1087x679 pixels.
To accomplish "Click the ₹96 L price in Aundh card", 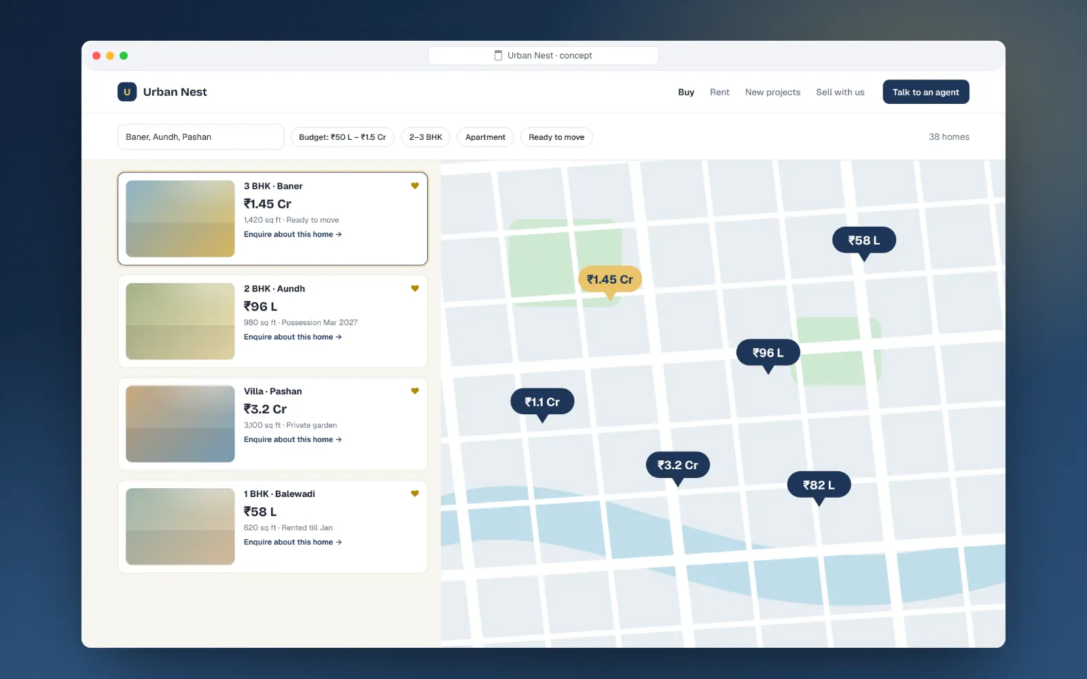I will [x=261, y=306].
